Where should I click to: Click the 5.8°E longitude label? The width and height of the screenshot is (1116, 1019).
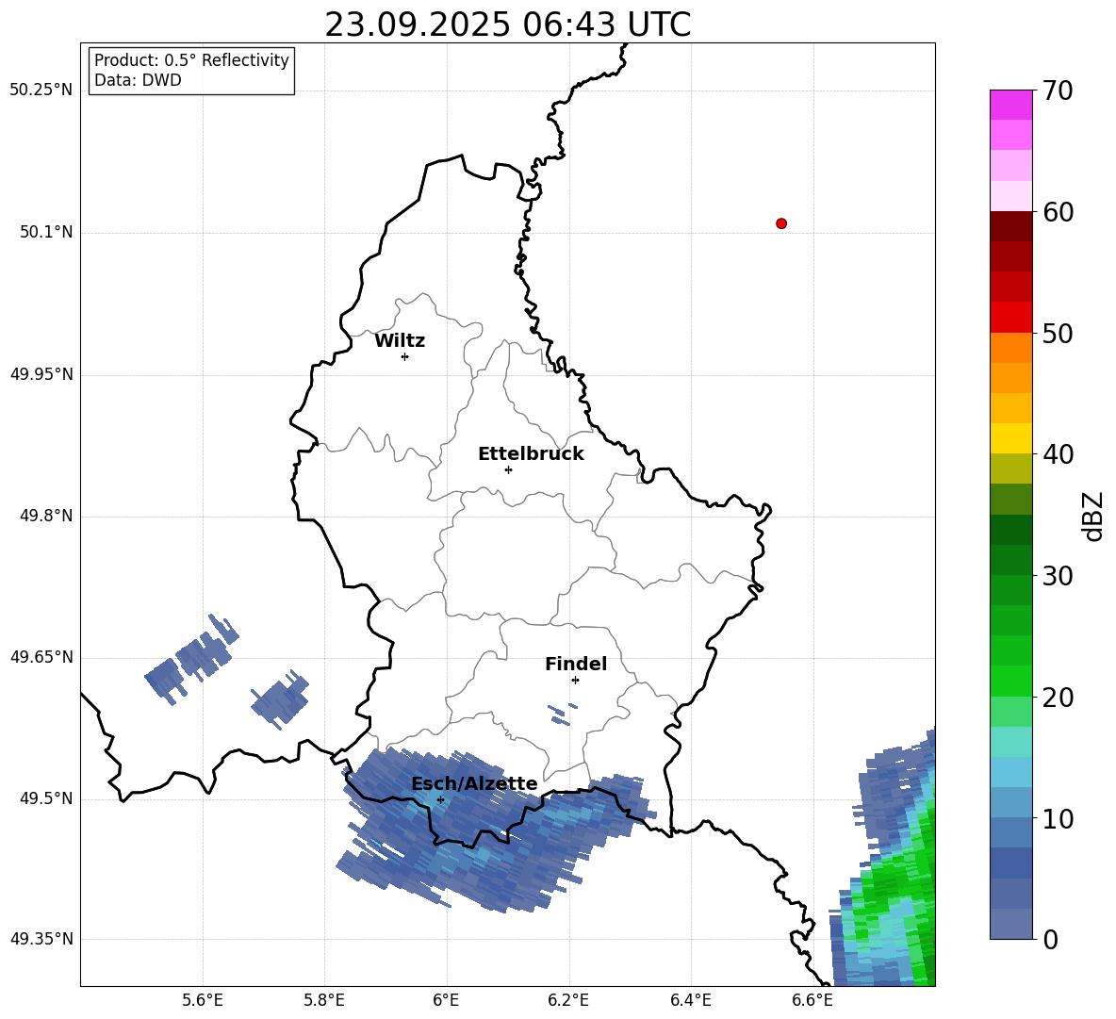[324, 1001]
